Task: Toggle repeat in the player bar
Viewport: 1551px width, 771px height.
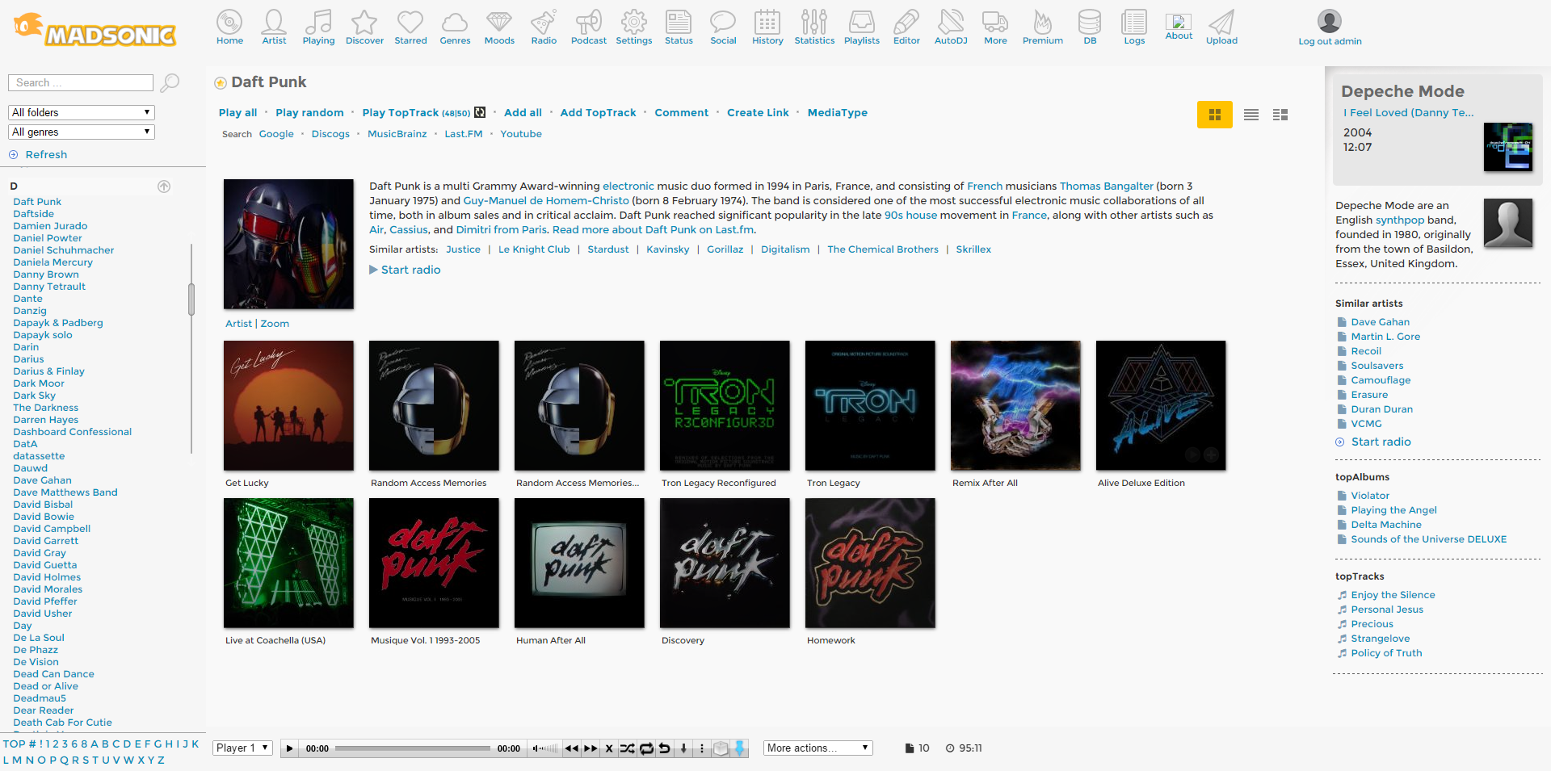Action: tap(646, 748)
